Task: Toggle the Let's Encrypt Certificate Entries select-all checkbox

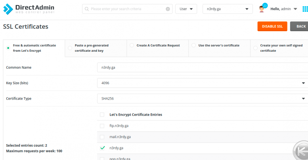Action: pos(102,115)
